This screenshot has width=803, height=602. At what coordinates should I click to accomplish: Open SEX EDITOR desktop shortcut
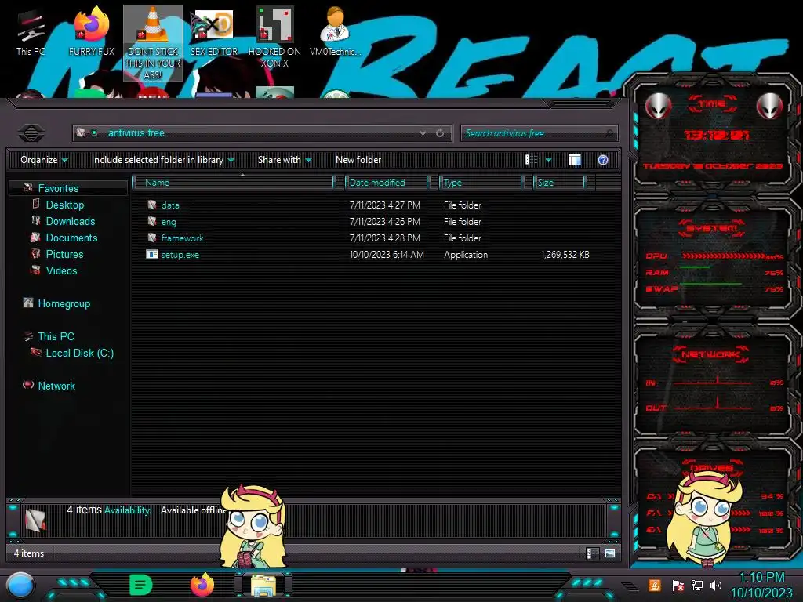[x=214, y=31]
